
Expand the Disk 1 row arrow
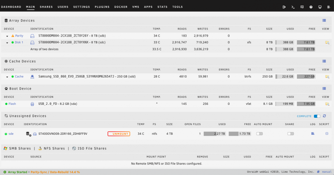click(x=7, y=43)
